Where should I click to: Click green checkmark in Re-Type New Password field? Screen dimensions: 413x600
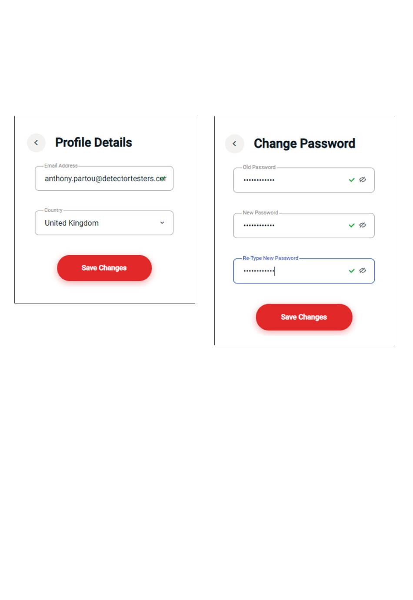coord(352,271)
